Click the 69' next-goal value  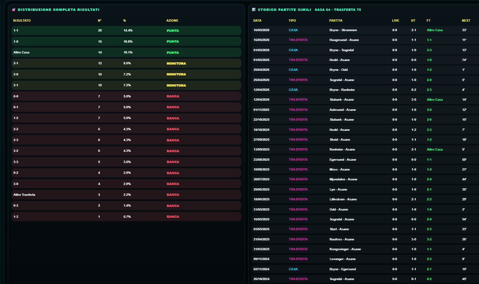464,160
